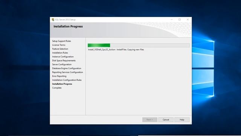Select the Installation Configuration Rules step

(67, 80)
